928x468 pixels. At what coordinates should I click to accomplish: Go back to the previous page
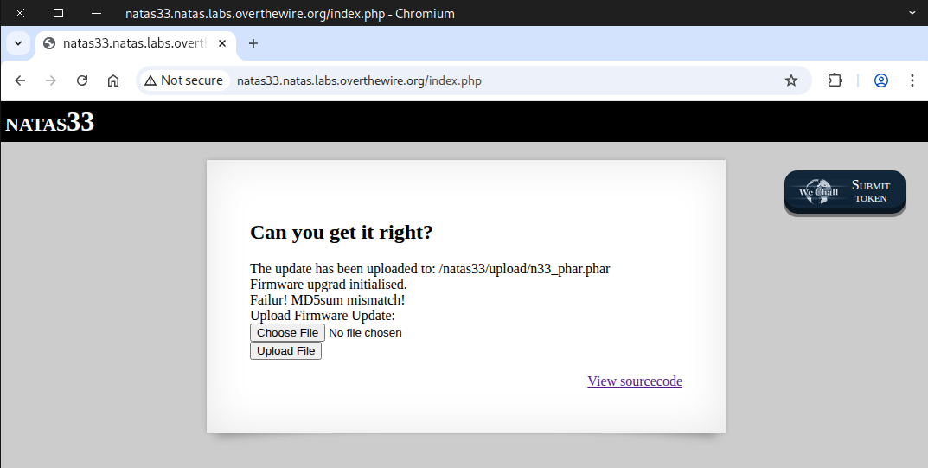tap(20, 80)
